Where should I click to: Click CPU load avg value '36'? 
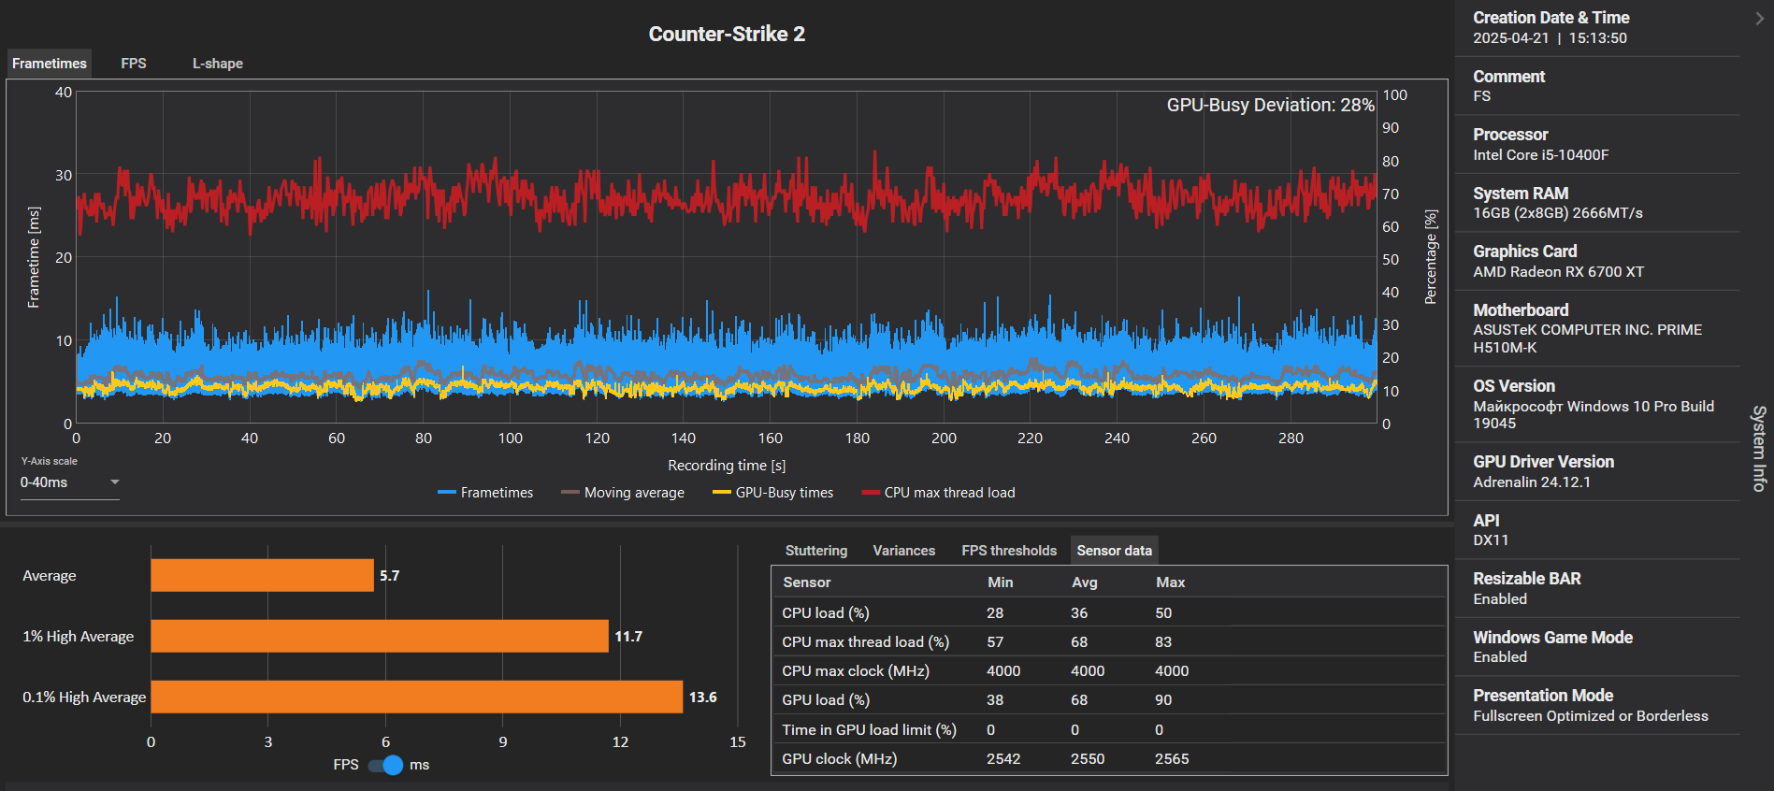1079,613
